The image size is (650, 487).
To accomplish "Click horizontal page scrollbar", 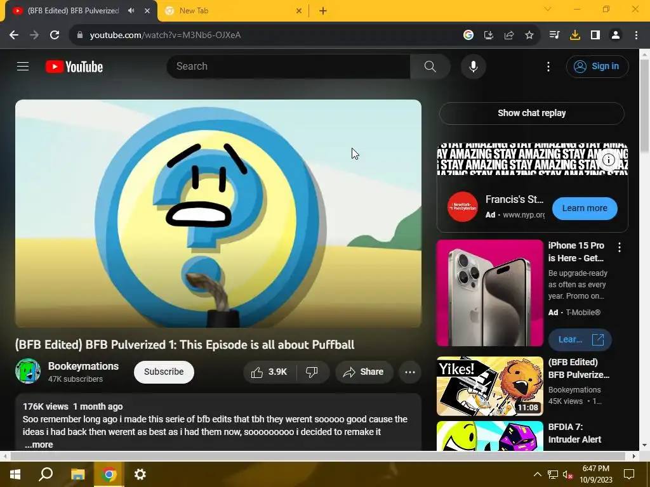I will pyautogui.click(x=319, y=456).
